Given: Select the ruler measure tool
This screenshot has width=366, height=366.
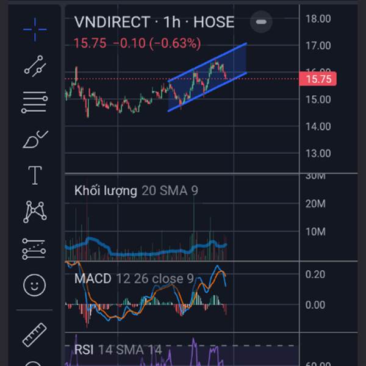Looking at the screenshot, I should tap(35, 335).
